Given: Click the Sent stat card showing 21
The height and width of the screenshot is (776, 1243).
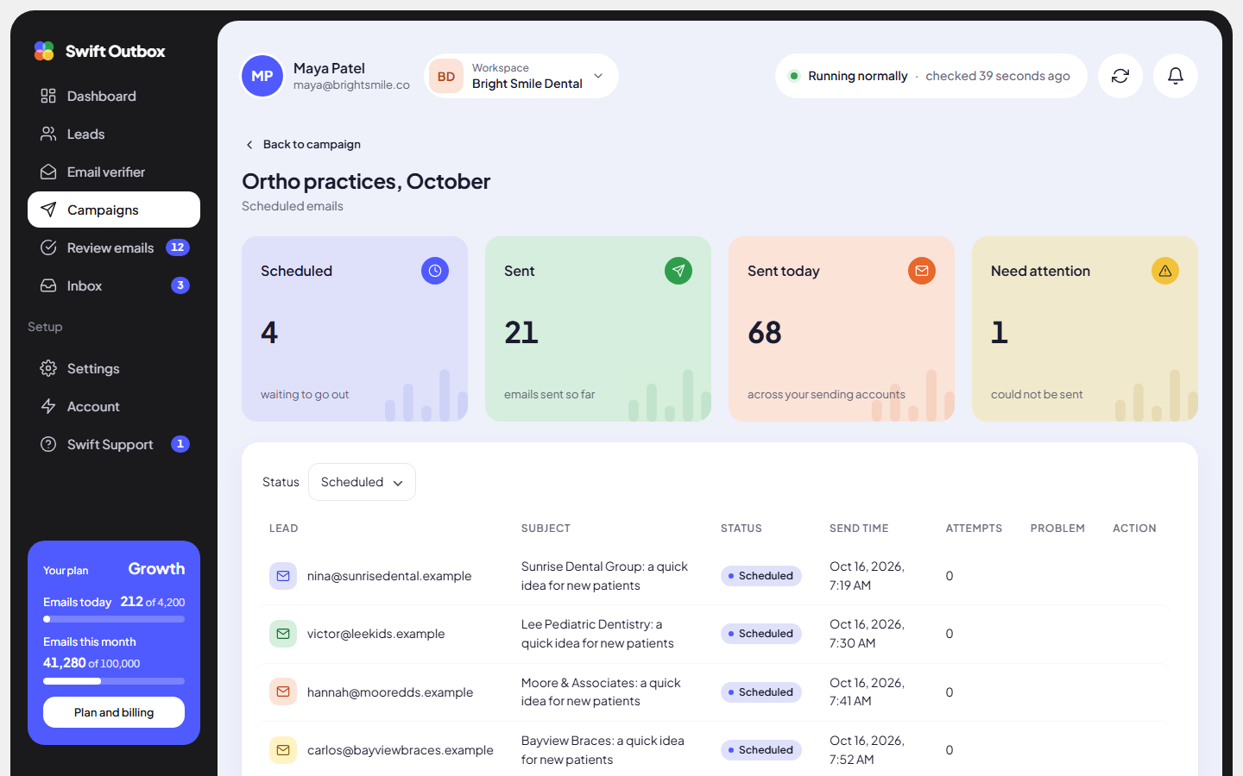Looking at the screenshot, I should (598, 329).
